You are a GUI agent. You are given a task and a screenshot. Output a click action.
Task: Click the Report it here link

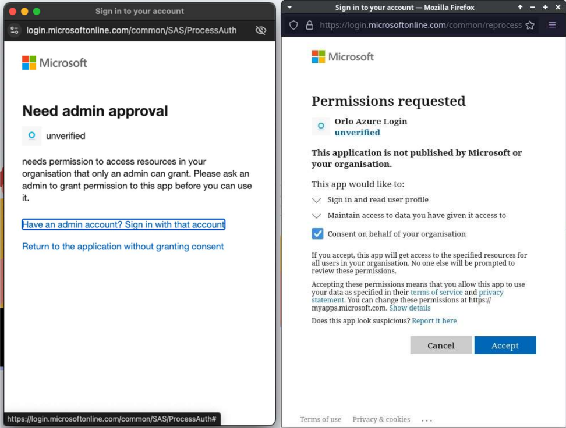(x=434, y=320)
